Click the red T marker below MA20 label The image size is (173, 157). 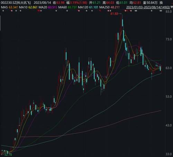[x=39, y=11]
